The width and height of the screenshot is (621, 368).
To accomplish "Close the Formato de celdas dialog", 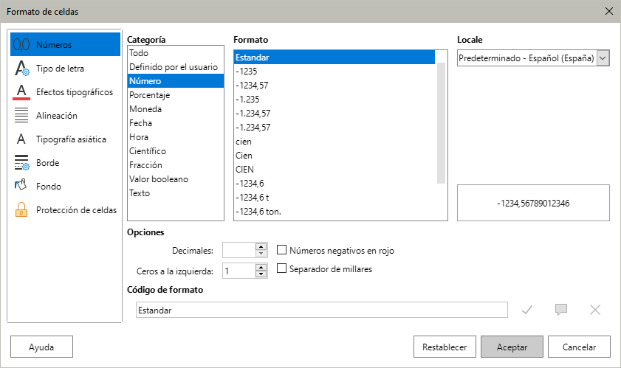I will click(x=609, y=11).
